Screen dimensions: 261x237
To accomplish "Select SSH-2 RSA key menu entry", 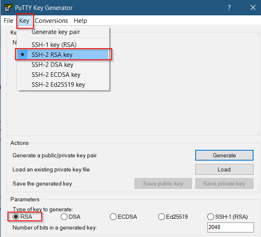I will (63, 55).
